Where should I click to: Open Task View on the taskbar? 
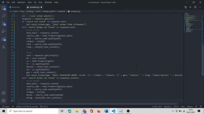click(62, 111)
